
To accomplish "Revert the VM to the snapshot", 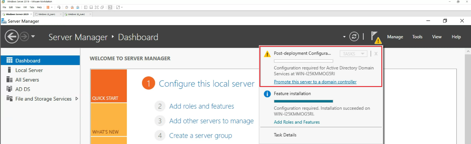I will pos(72,7).
